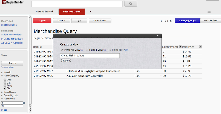This screenshot has width=221, height=114.
Task: Open help for Personal View option
Action: point(81,50)
